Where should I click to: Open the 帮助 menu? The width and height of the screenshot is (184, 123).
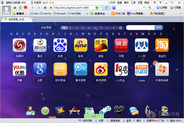(x=147, y=2)
